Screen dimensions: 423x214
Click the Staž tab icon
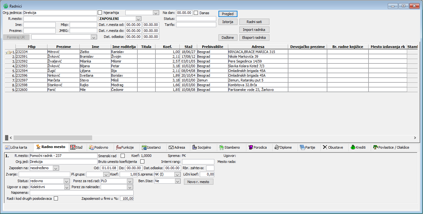(73, 147)
